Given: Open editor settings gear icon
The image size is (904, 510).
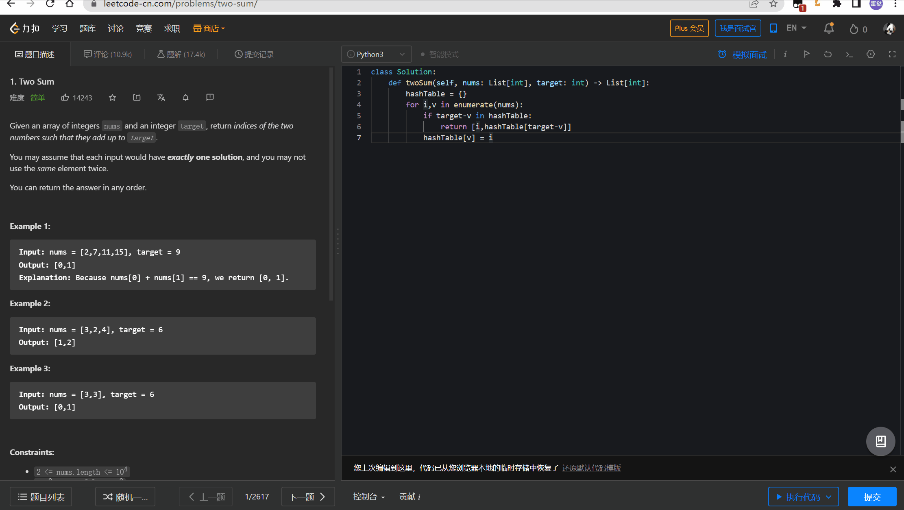Looking at the screenshot, I should (870, 54).
